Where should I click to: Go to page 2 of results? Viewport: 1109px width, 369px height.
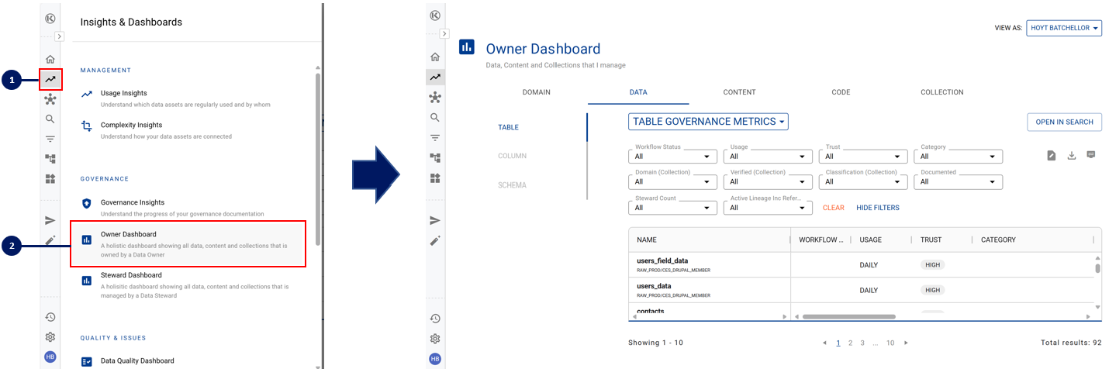[x=850, y=343]
